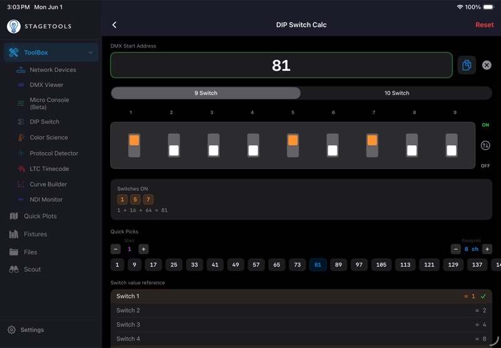Viewport: 501px width, 348px height.
Task: Pick highlighted quick address 81
Action: pos(318,265)
